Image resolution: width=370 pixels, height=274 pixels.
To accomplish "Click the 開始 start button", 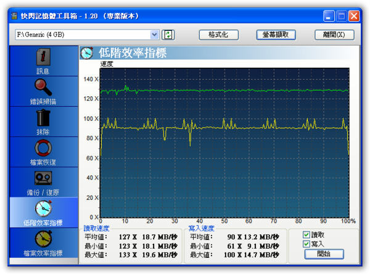I will [324, 254].
